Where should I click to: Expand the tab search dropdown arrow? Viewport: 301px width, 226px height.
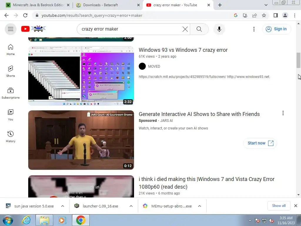[266, 5]
